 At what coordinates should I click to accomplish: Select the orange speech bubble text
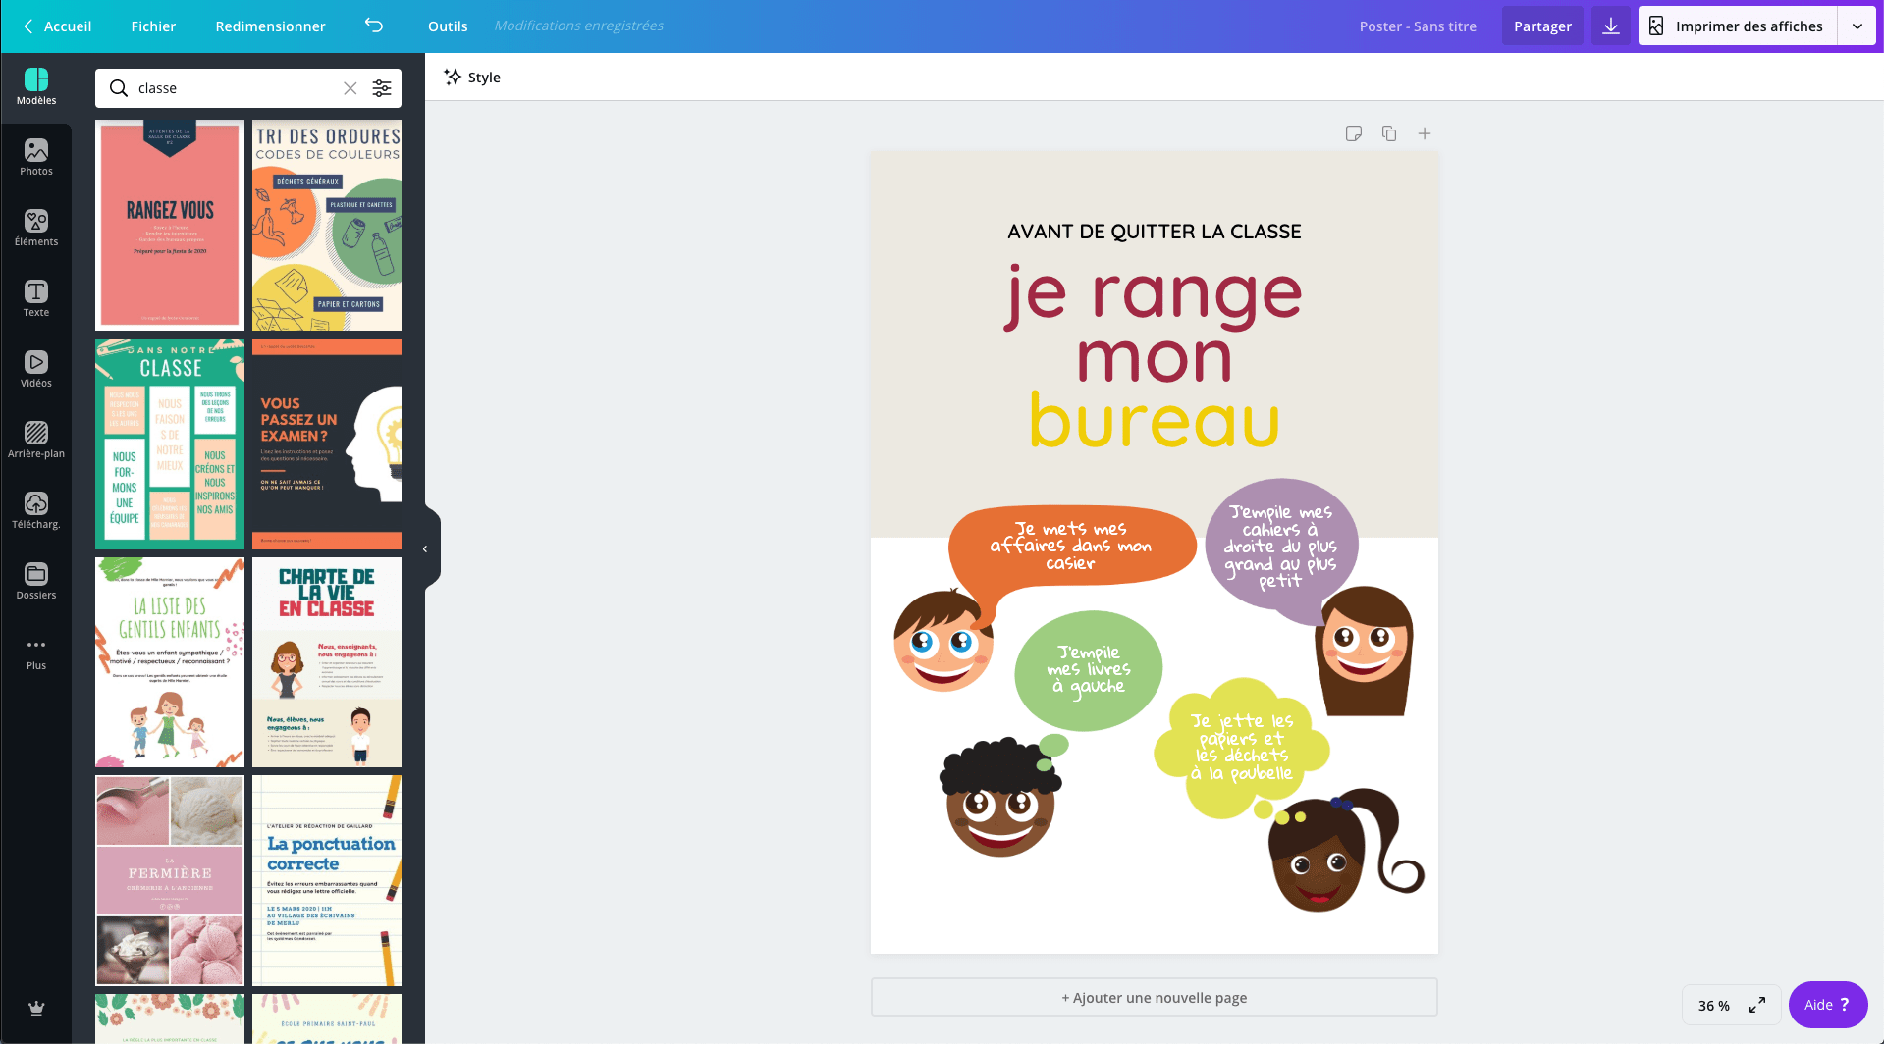[1071, 546]
